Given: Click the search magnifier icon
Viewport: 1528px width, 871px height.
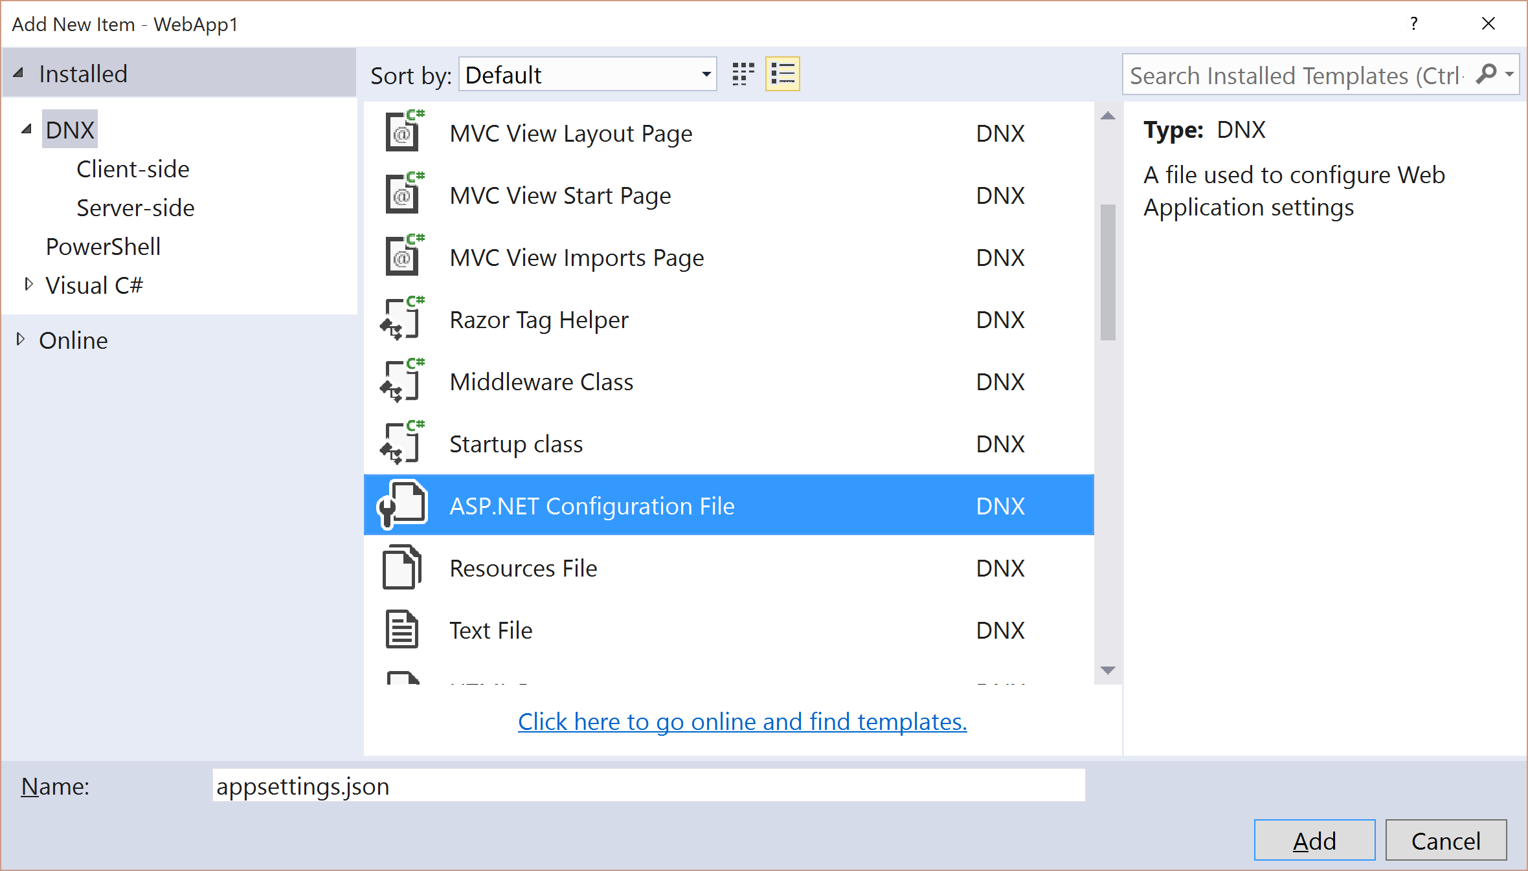Looking at the screenshot, I should point(1485,74).
